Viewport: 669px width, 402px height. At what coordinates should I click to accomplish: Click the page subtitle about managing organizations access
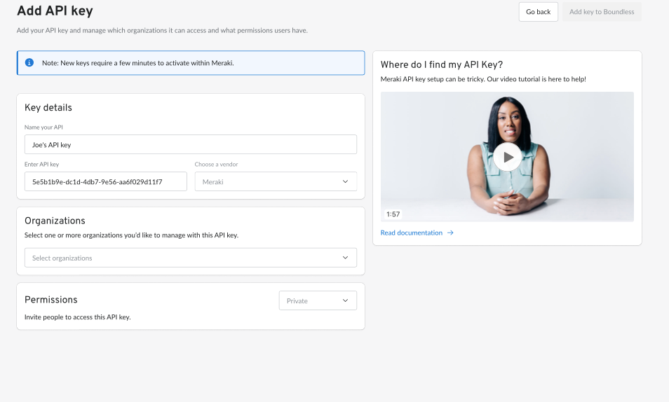(162, 31)
